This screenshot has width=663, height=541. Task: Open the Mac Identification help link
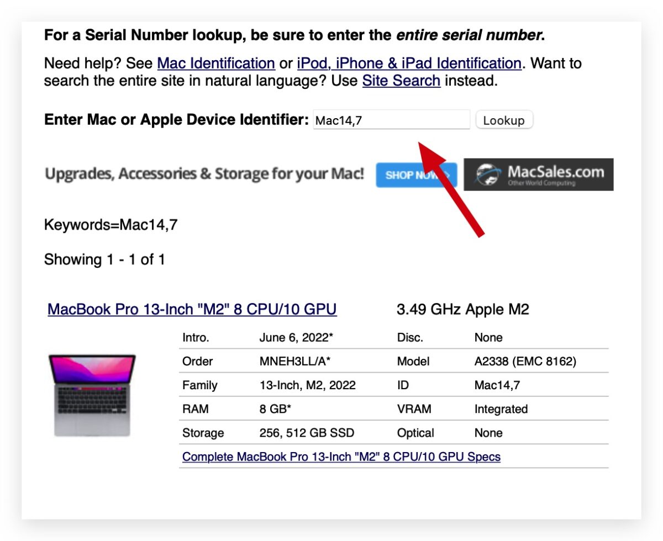click(216, 63)
